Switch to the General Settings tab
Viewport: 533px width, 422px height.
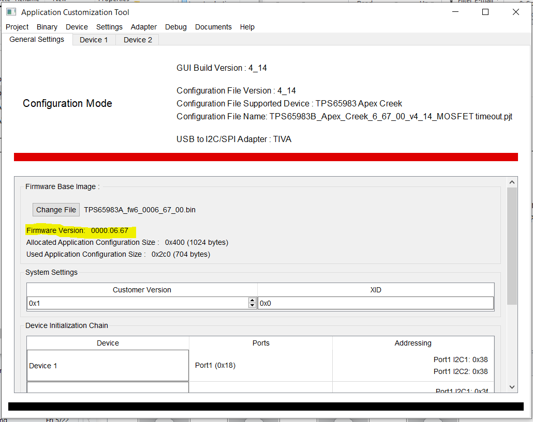pyautogui.click(x=37, y=39)
